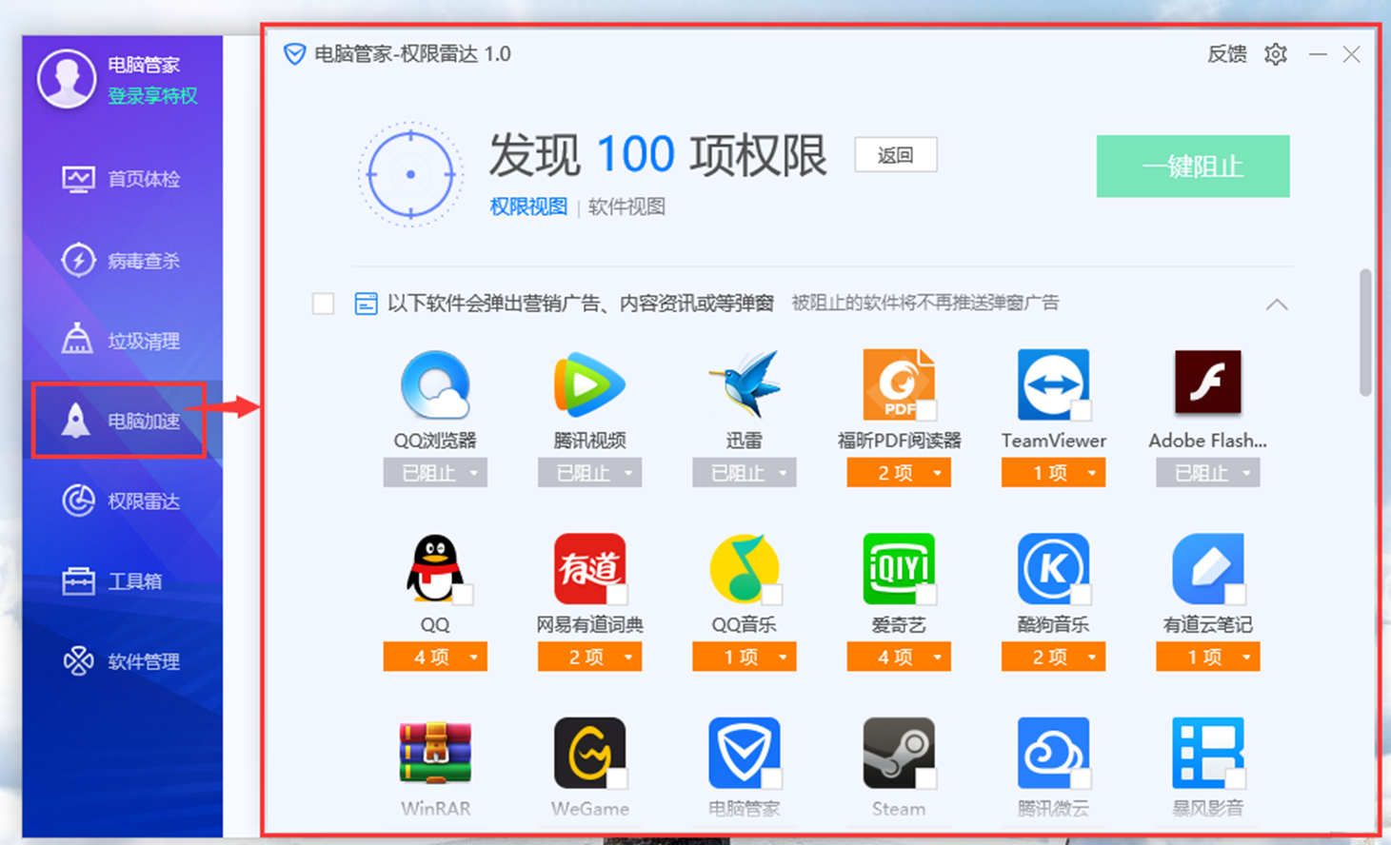The image size is (1391, 845).
Task: Open 首页体检 in the sidebar
Action: click(121, 179)
